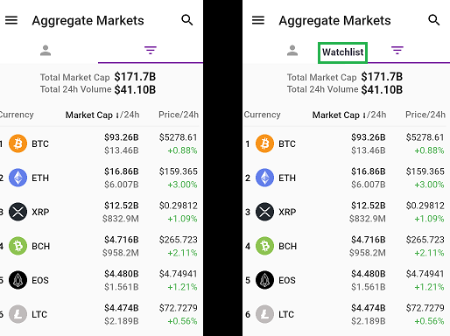Tap Litecoin LTC icon in right list
The width and height of the screenshot is (450, 336).
click(264, 314)
